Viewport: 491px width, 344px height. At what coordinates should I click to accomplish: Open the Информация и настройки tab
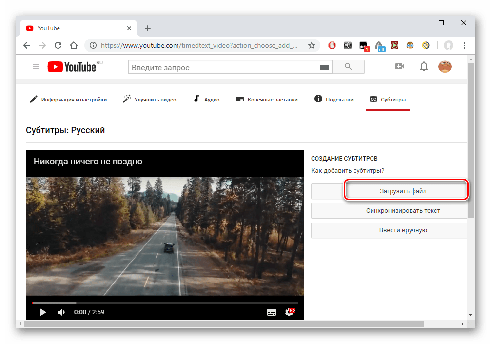tap(68, 100)
